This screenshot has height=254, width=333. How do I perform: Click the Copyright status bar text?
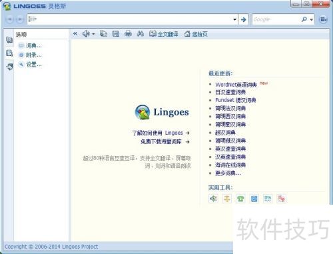[x=51, y=247]
